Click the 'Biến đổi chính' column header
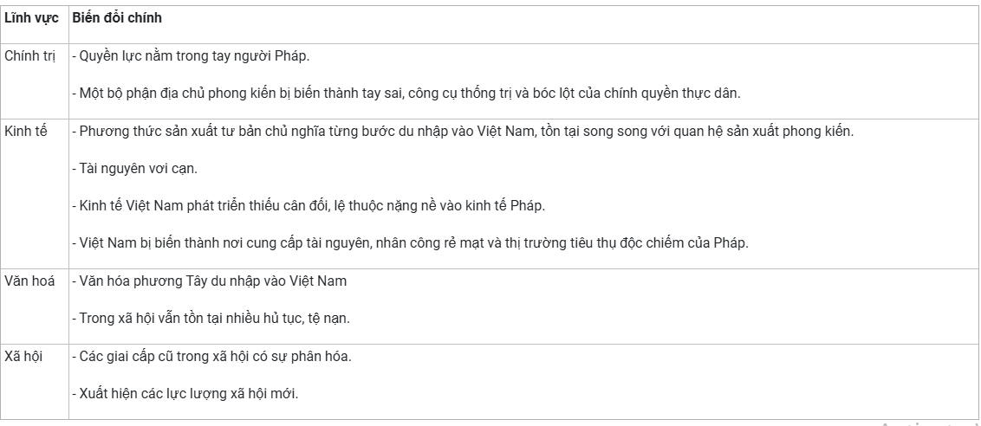 (x=117, y=18)
